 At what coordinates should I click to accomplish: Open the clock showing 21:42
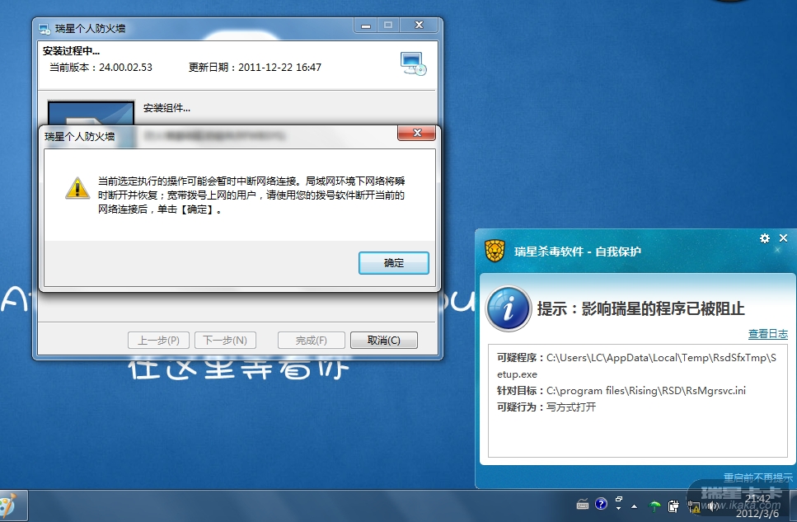[x=757, y=506]
